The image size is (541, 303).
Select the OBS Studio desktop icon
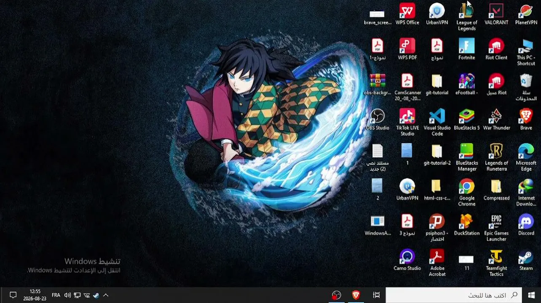[x=377, y=120]
